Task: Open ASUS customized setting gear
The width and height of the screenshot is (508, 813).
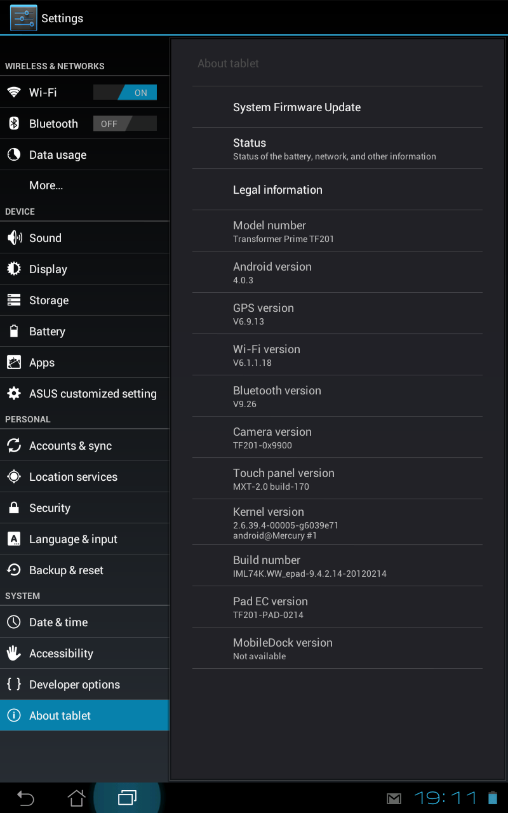Action: [x=14, y=394]
